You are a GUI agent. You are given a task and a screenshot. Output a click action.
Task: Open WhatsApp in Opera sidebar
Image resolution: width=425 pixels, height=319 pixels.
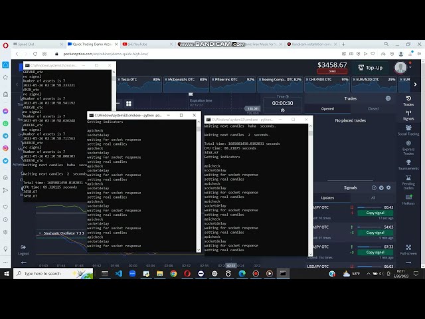[x=5, y=124]
